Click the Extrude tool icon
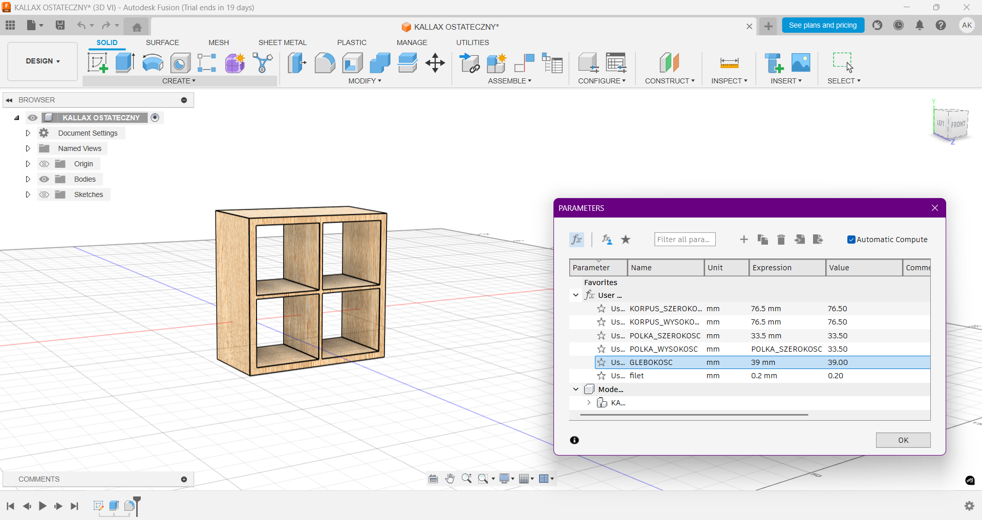Screen dimensions: 982x520 [x=125, y=63]
